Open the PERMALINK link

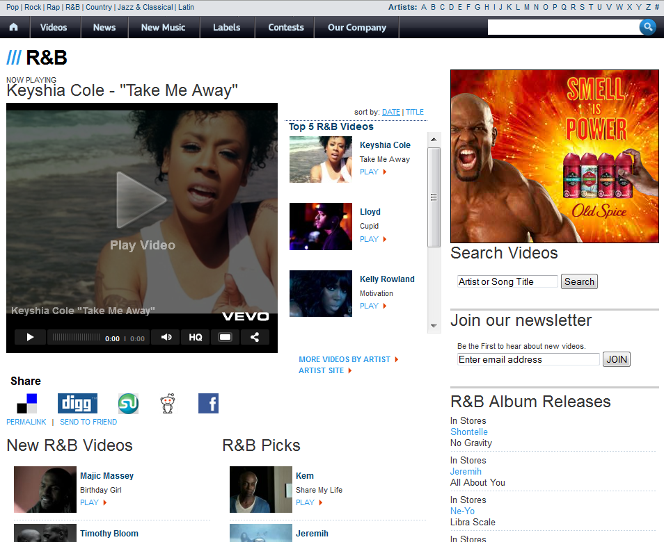(26, 422)
